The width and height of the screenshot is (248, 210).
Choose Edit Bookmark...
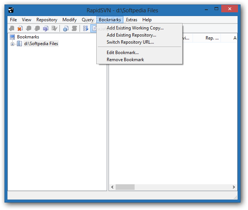tap(139, 53)
